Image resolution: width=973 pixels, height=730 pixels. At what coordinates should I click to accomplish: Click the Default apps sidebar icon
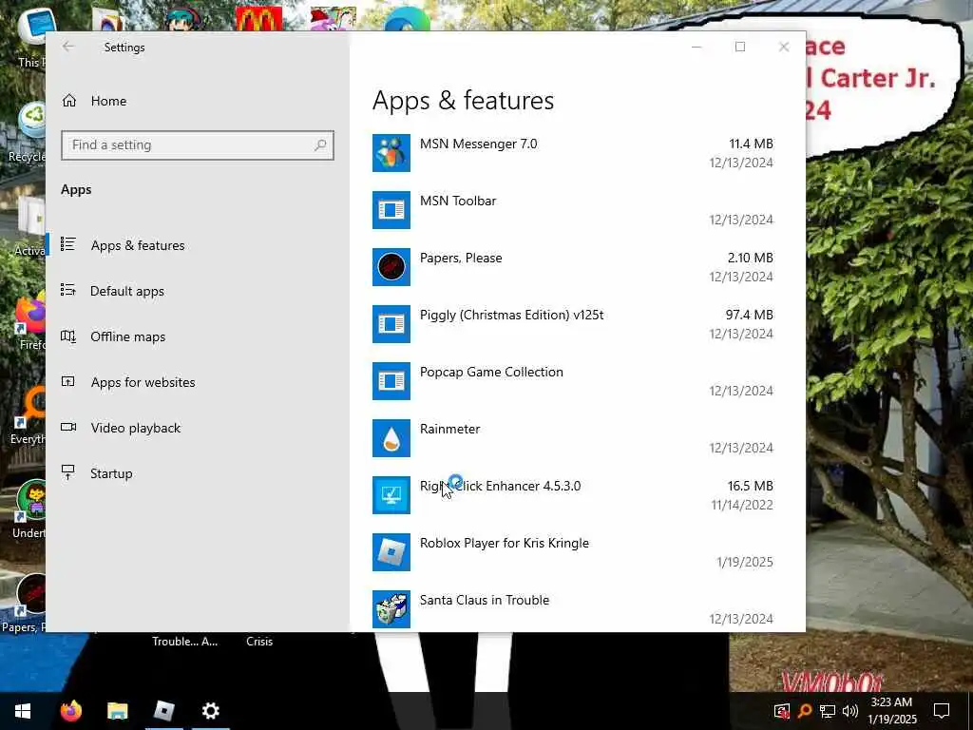pyautogui.click(x=68, y=290)
